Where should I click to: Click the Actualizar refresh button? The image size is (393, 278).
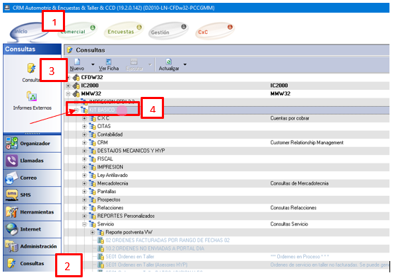coord(169,65)
